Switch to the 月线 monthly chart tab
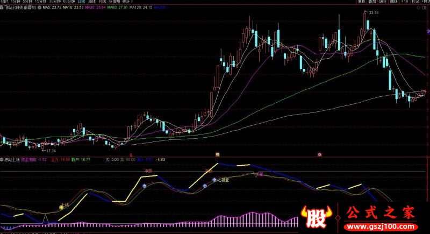The width and height of the screenshot is (430, 234). click(x=102, y=2)
